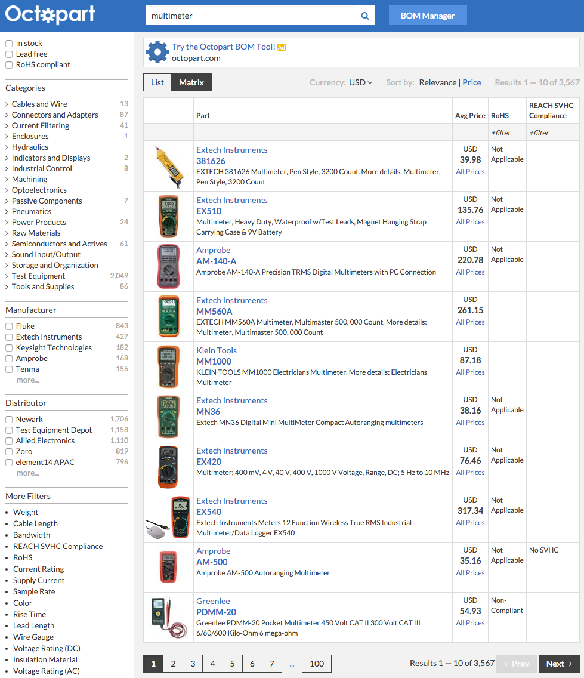Image resolution: width=584 pixels, height=678 pixels.
Task: Go to results page 5
Action: click(x=232, y=664)
